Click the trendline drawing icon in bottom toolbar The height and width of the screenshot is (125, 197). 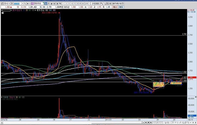180,123
